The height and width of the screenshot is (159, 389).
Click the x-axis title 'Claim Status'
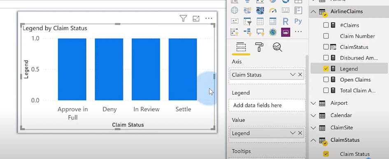coord(128,125)
